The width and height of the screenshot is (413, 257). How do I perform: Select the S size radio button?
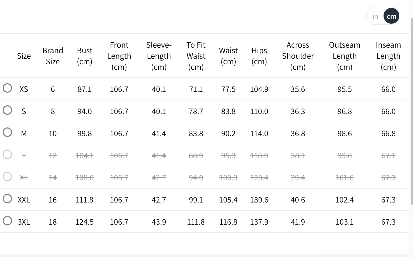click(x=7, y=110)
